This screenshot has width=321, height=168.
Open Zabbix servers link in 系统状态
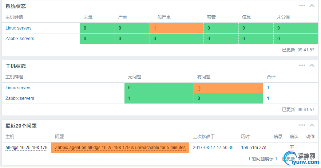pyautogui.click(x=20, y=39)
